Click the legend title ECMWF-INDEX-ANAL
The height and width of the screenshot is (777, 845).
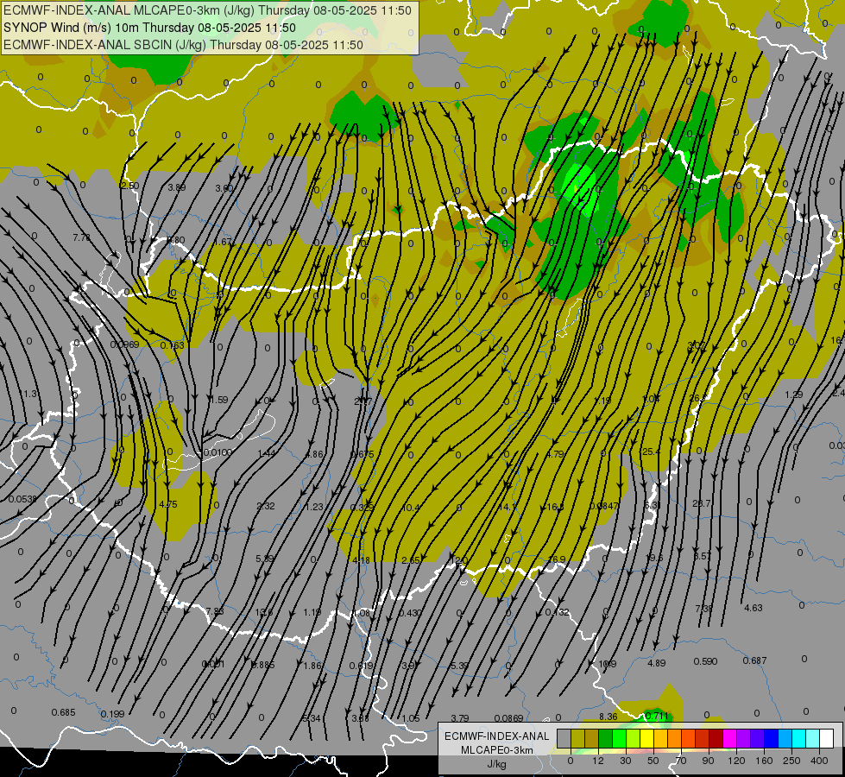[496, 736]
